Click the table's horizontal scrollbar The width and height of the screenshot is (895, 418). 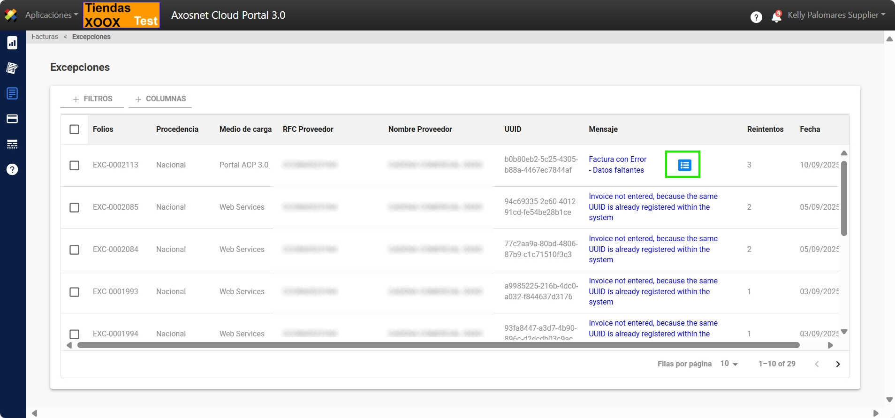pos(438,345)
